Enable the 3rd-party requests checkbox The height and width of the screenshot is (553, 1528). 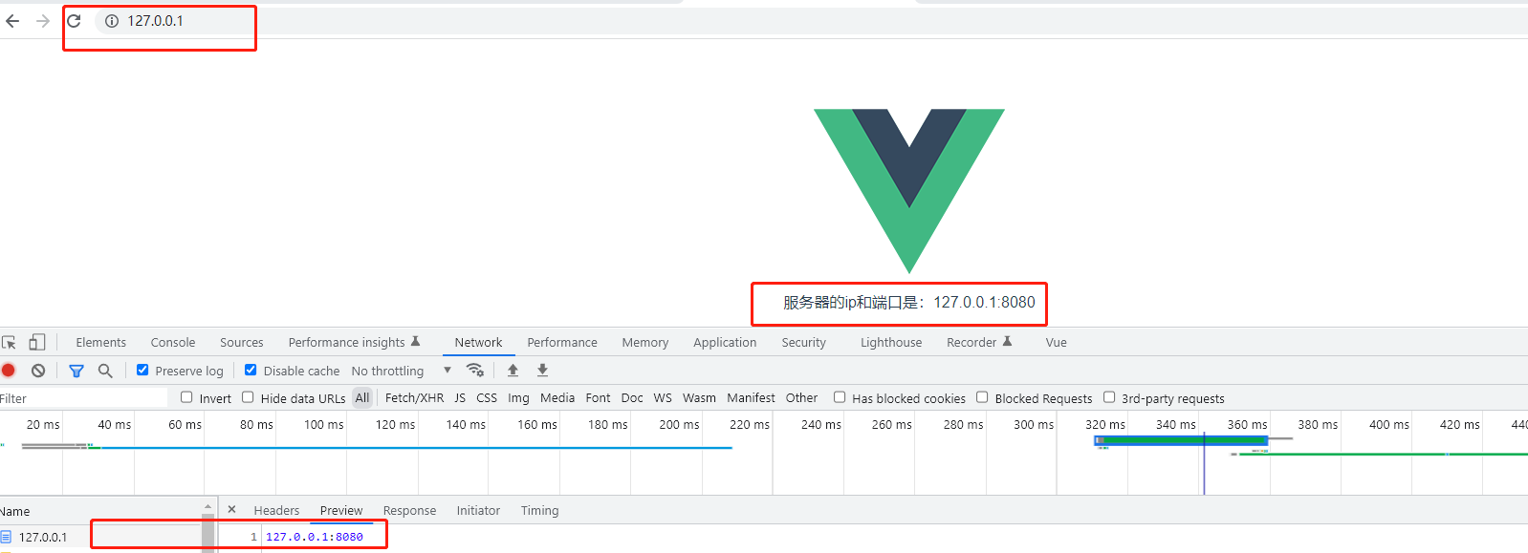[x=1109, y=397]
